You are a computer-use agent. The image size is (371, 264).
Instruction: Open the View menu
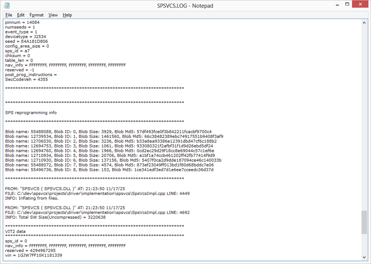pos(53,15)
